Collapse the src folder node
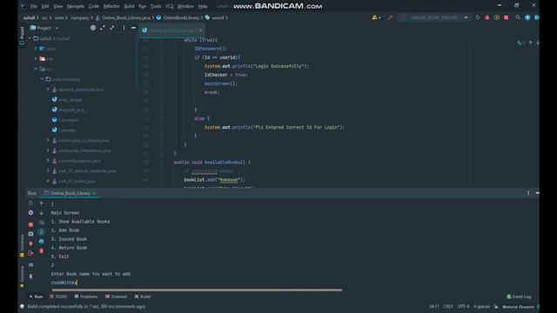This screenshot has height=313, width=557. (36, 69)
